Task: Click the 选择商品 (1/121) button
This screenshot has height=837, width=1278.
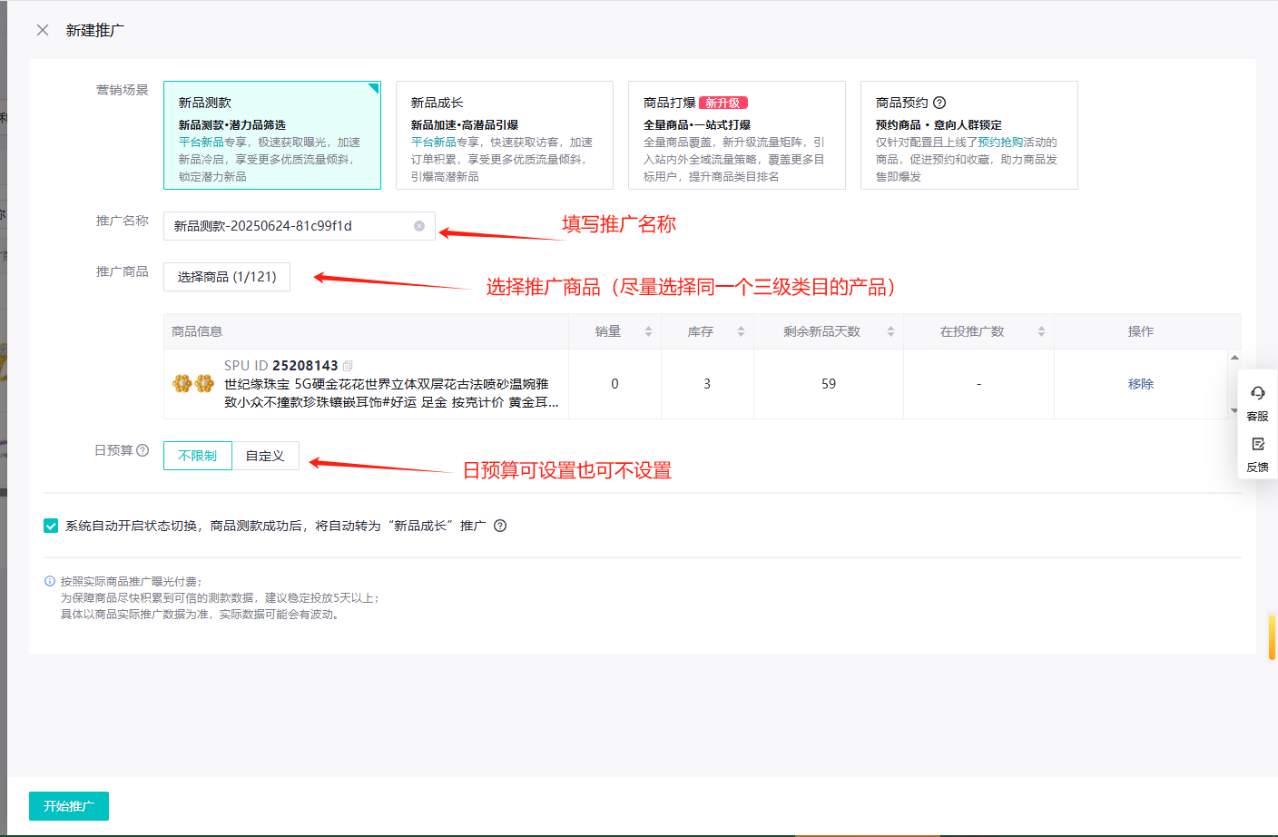Action: coord(227,277)
